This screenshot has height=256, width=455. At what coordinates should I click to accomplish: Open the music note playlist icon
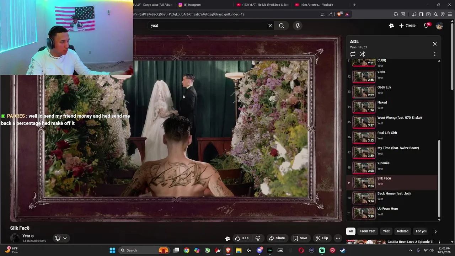(414, 14)
